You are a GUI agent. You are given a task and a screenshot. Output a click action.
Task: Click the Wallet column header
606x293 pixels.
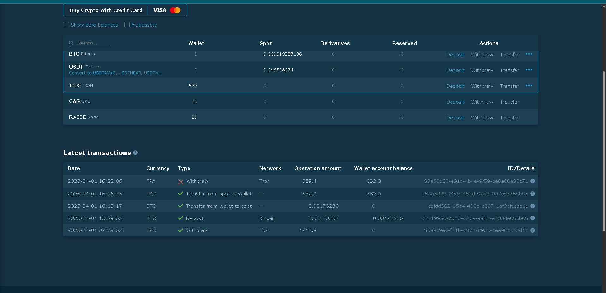pos(196,43)
